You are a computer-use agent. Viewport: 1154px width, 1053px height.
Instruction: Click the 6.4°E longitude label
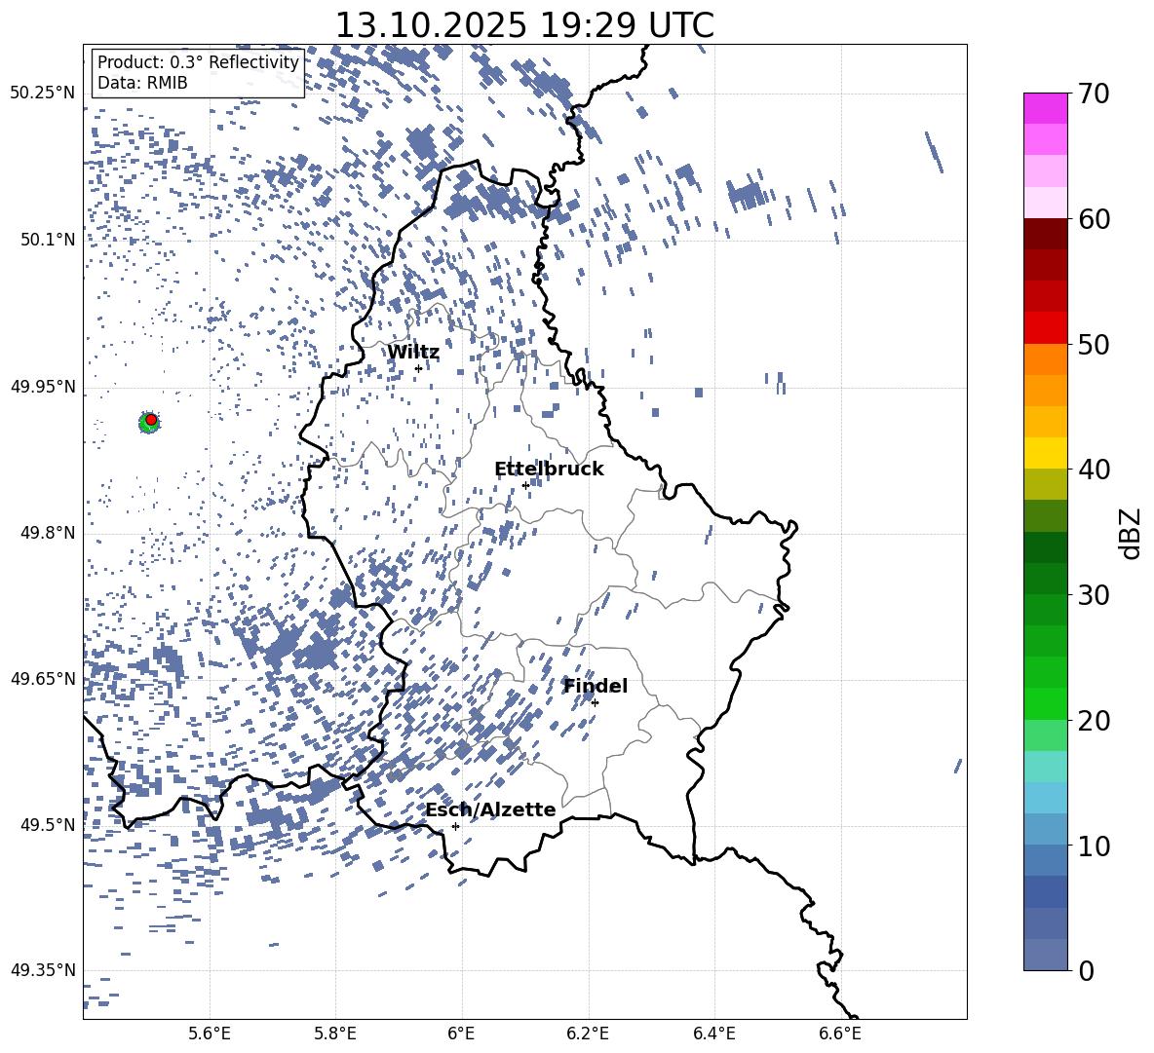[x=713, y=1034]
